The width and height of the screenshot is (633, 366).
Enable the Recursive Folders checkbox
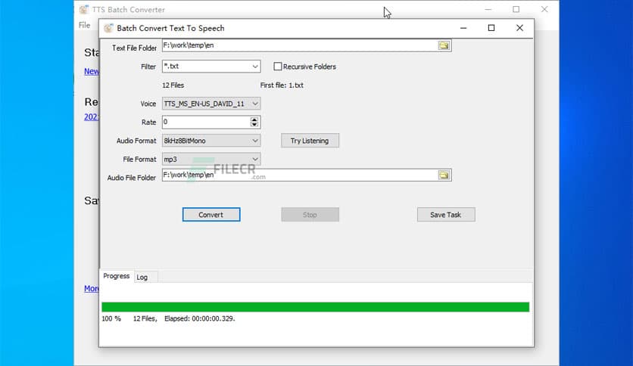tap(278, 67)
